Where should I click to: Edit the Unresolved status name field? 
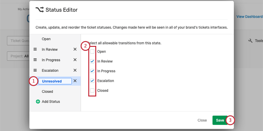point(55,81)
